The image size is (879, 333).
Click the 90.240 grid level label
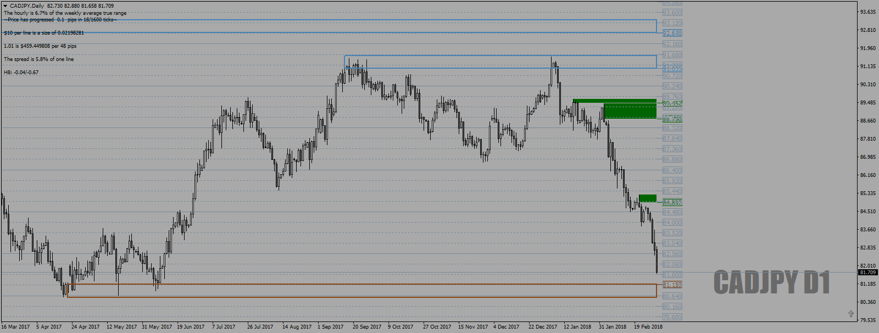[672, 86]
